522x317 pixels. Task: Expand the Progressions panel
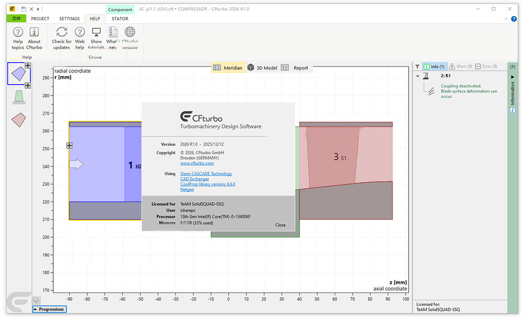50,309
